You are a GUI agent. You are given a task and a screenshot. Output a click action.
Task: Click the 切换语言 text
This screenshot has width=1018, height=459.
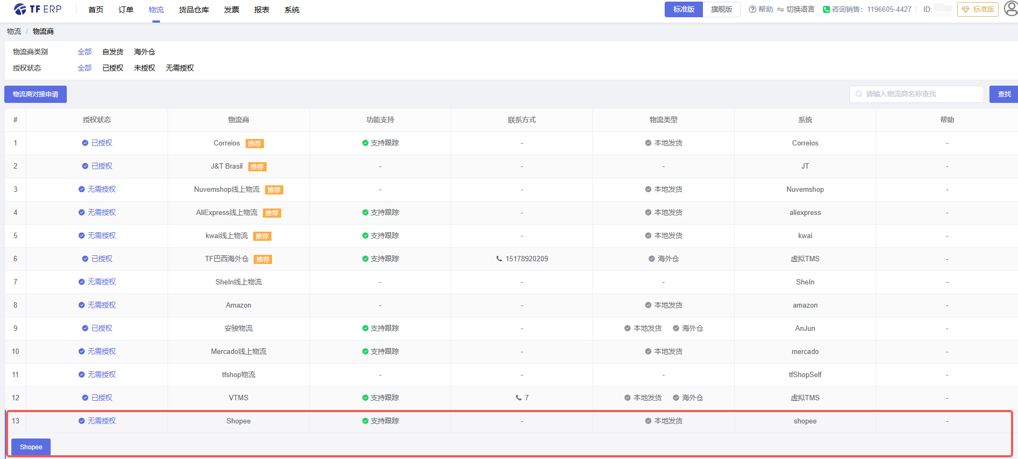click(x=800, y=9)
